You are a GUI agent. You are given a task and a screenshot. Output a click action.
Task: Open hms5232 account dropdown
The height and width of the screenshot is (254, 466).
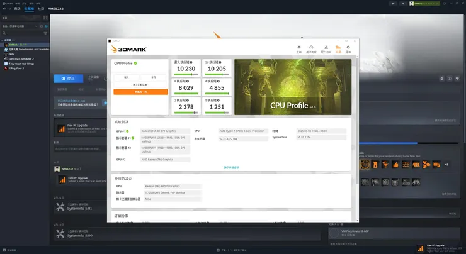tap(424, 4)
